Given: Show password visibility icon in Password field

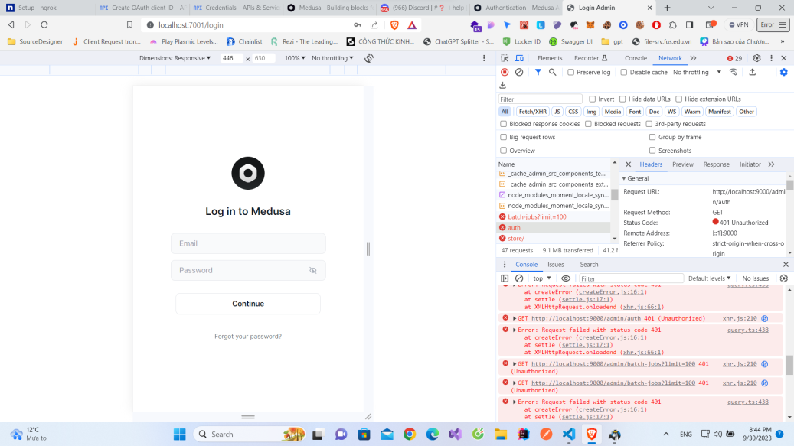Looking at the screenshot, I should point(312,270).
